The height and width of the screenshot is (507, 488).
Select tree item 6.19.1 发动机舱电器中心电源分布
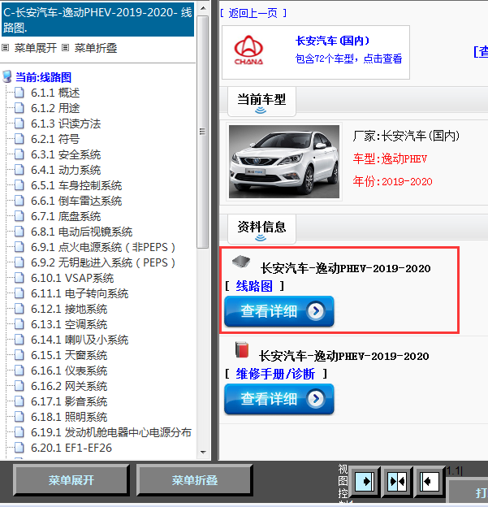point(111,432)
